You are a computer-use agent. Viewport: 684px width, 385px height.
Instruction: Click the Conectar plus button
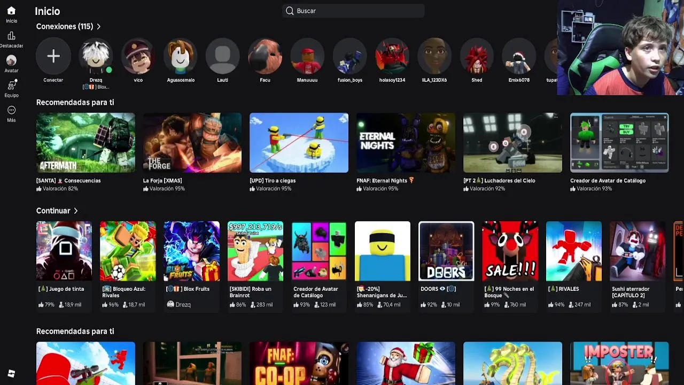pyautogui.click(x=53, y=56)
